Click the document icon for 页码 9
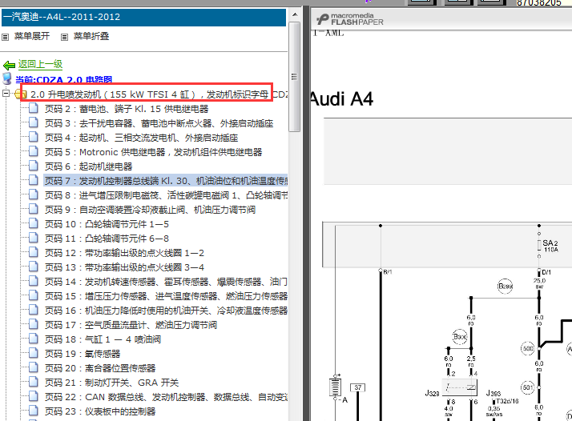This screenshot has height=421, width=572. pos(33,209)
